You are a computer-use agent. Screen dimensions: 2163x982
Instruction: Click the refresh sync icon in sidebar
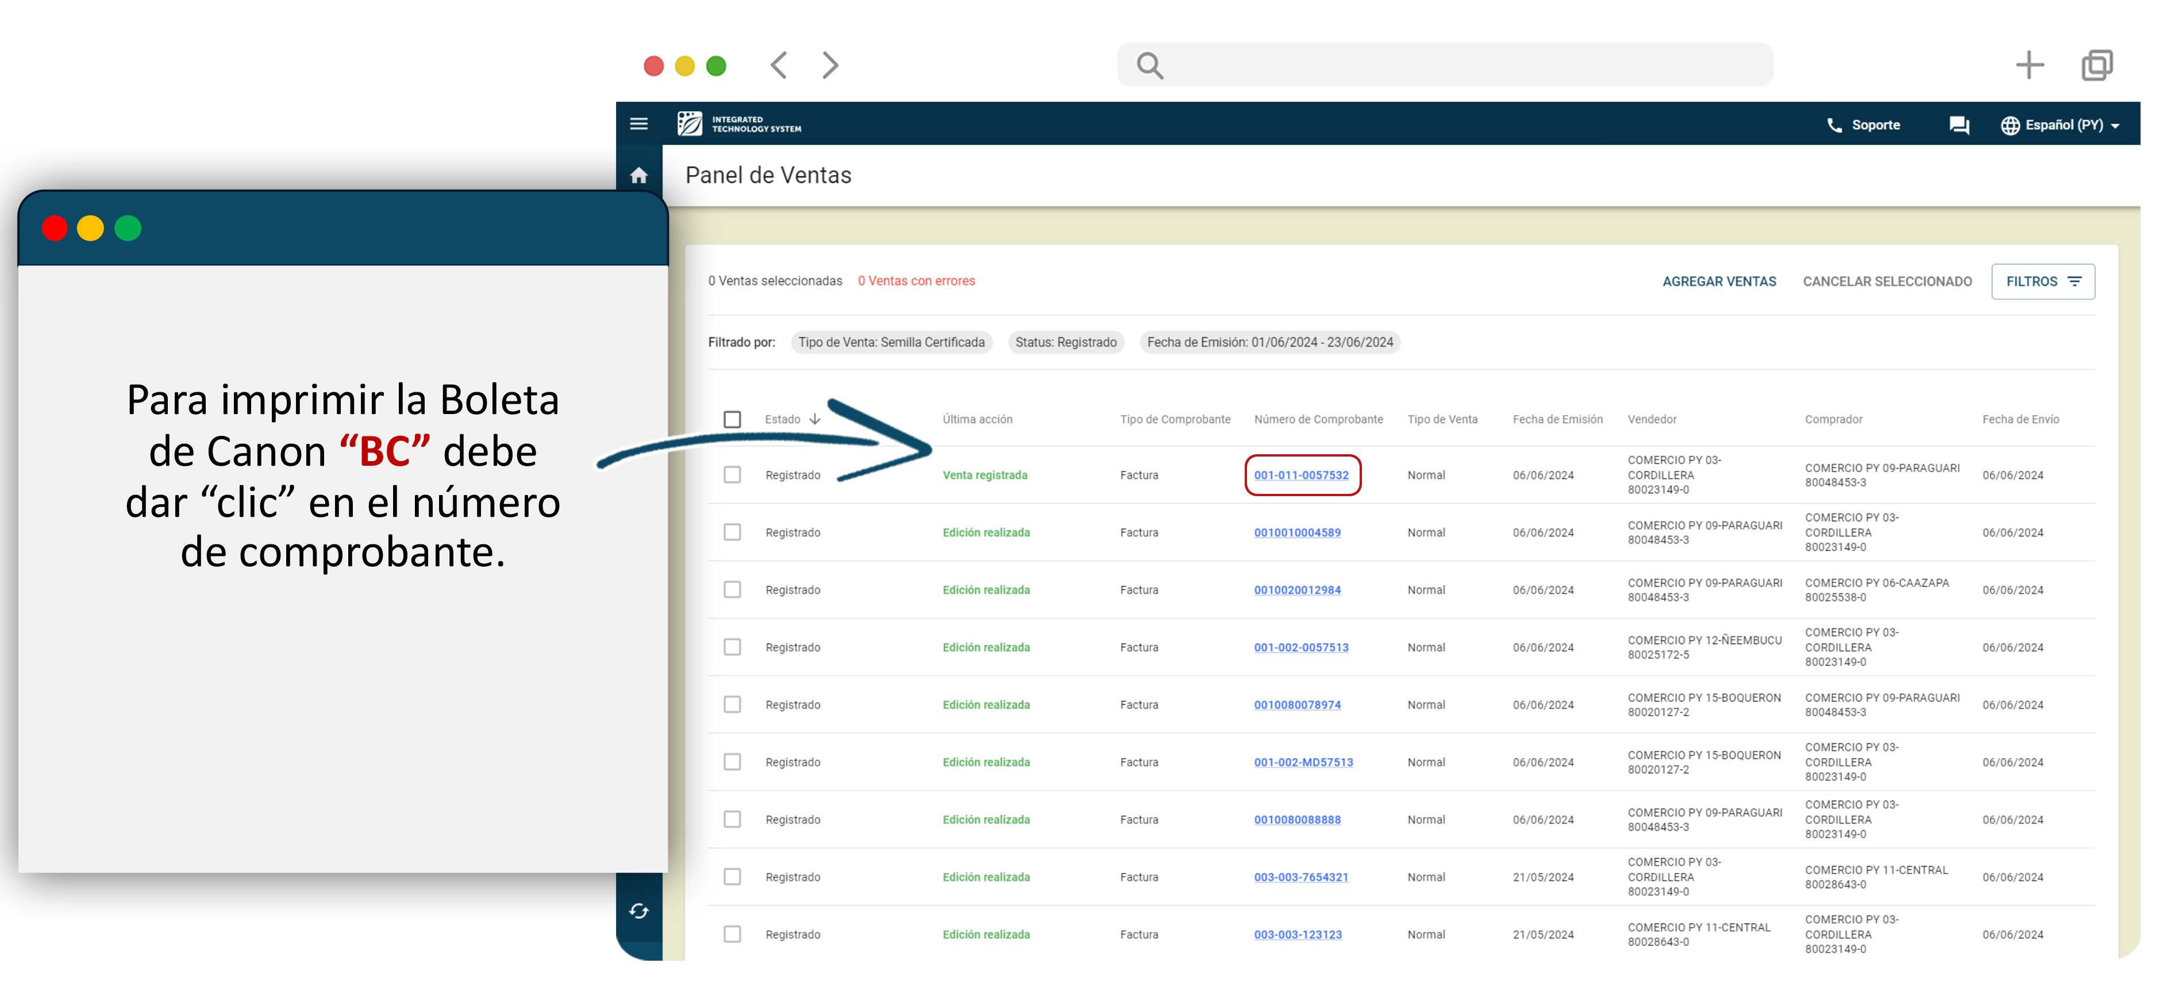pyautogui.click(x=638, y=911)
